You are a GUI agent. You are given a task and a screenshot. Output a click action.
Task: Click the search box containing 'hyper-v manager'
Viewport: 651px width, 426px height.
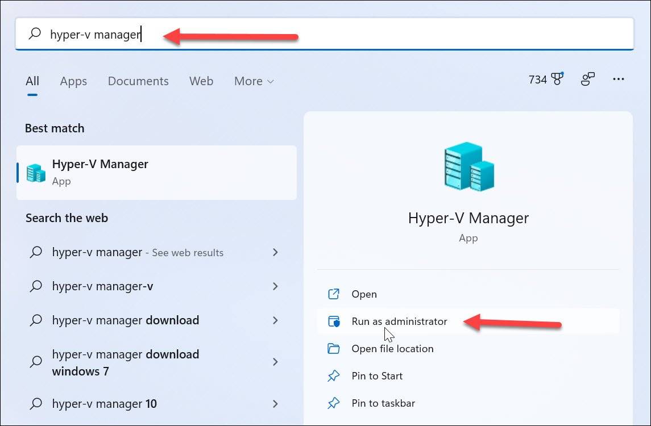325,34
